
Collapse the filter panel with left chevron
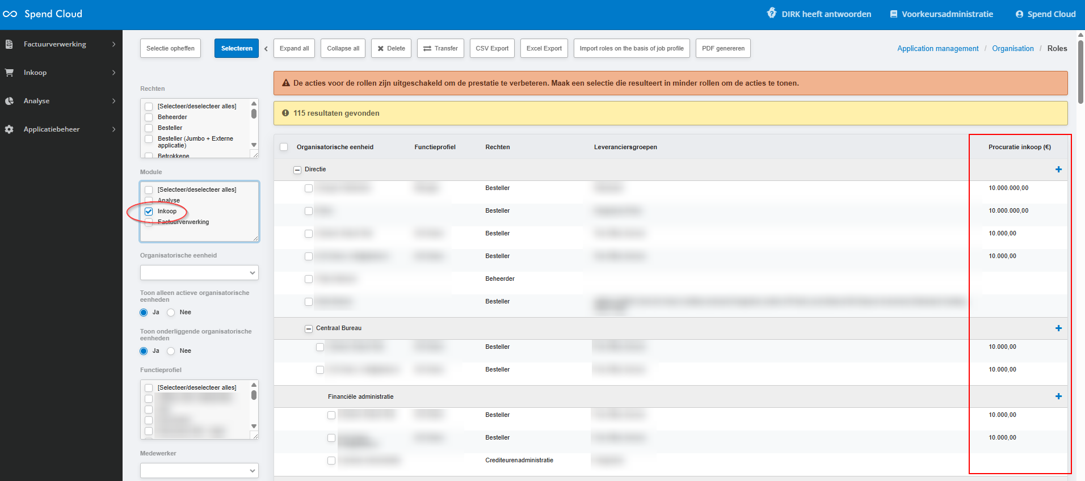point(266,49)
